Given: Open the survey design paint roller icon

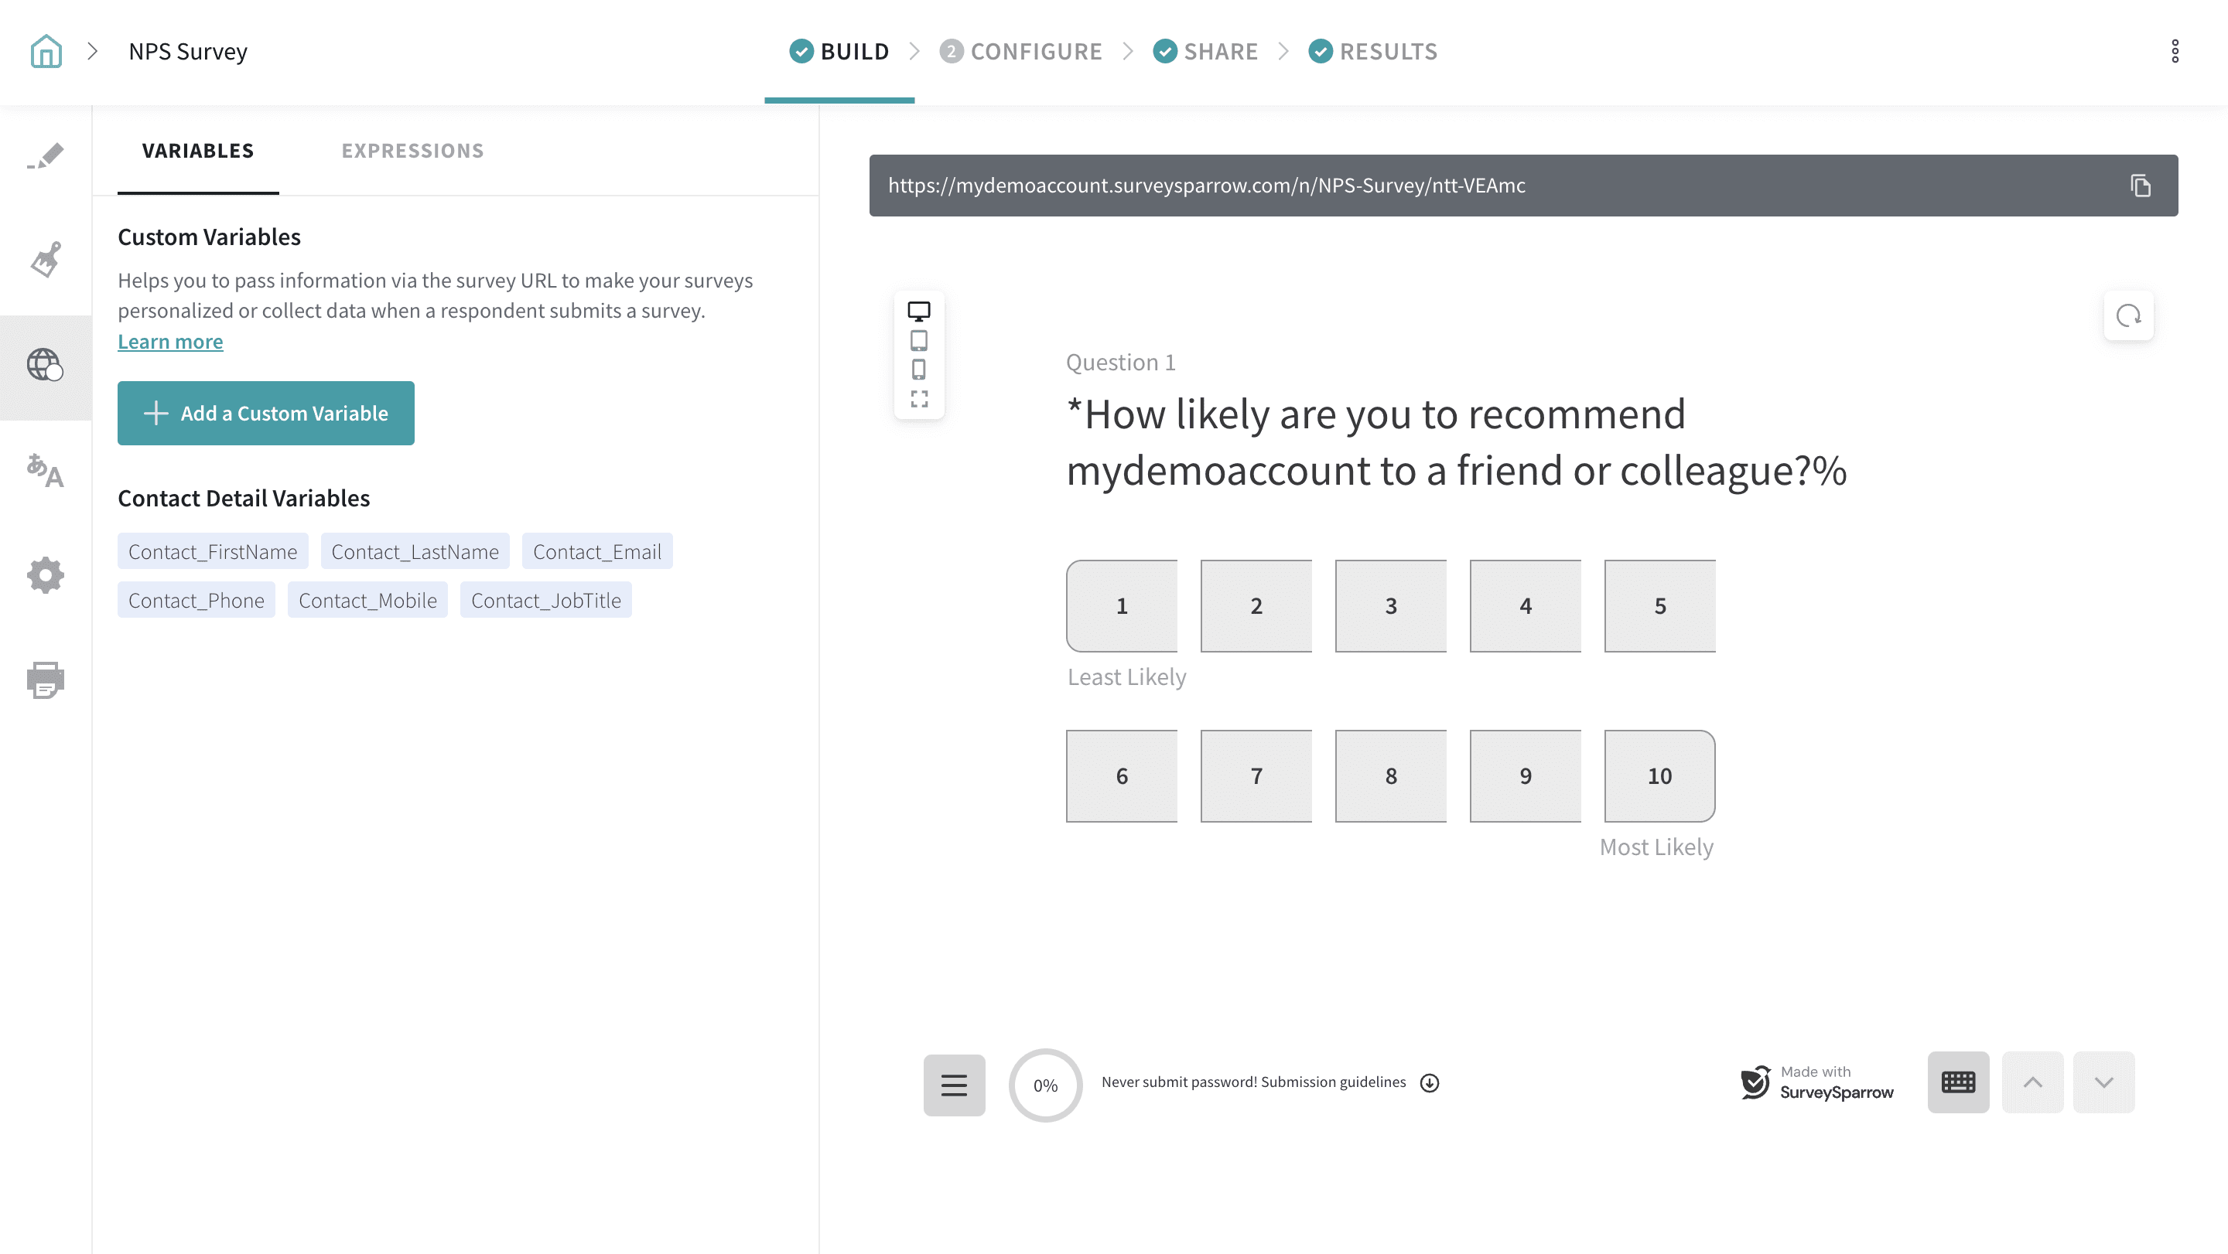Looking at the screenshot, I should coord(46,259).
